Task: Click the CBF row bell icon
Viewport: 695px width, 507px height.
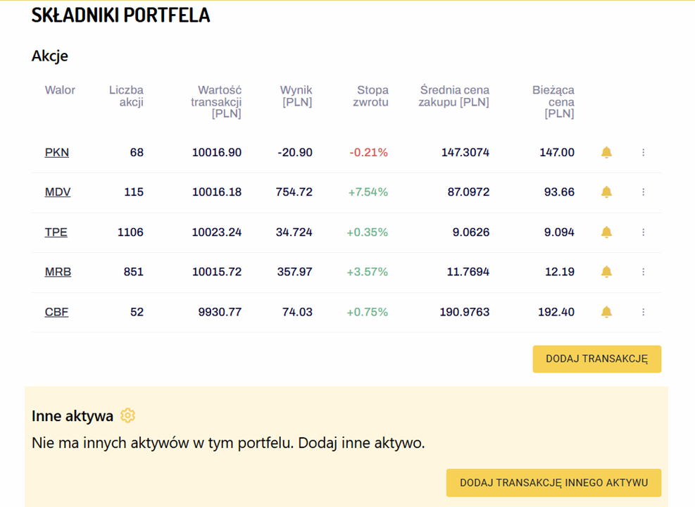Action: point(606,312)
